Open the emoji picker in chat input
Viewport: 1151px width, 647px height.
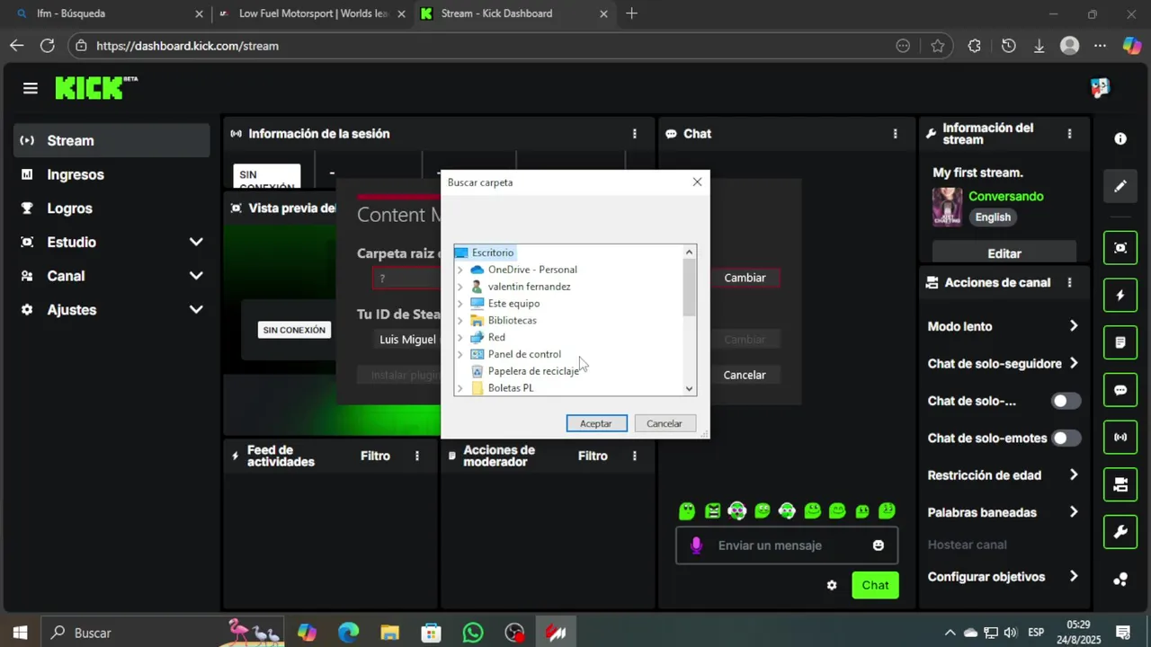point(879,545)
